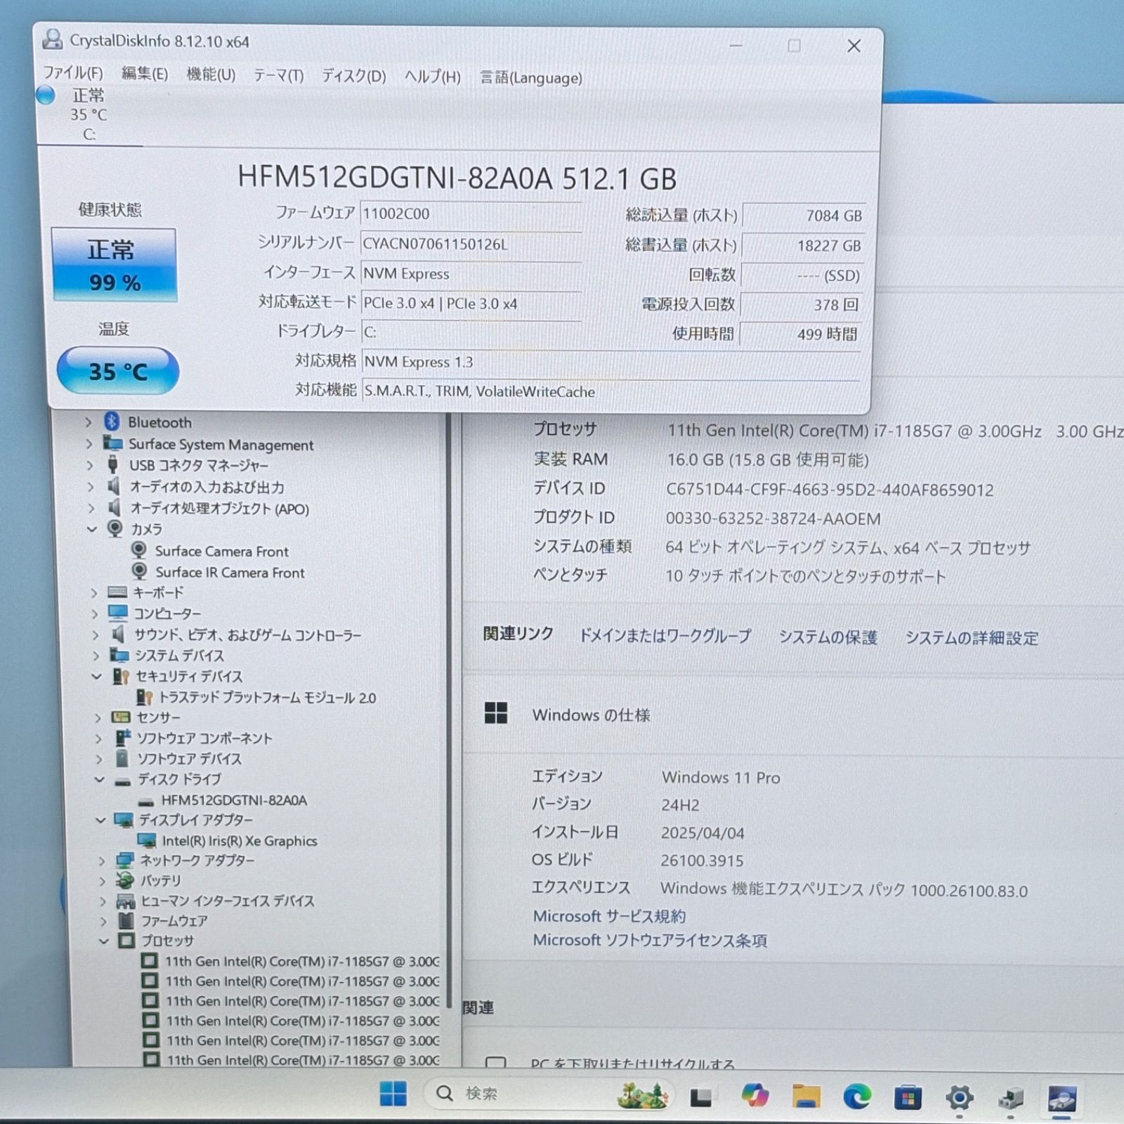Select the Surface Camera Front webcam icon
Screen dimensions: 1124x1124
tap(139, 550)
